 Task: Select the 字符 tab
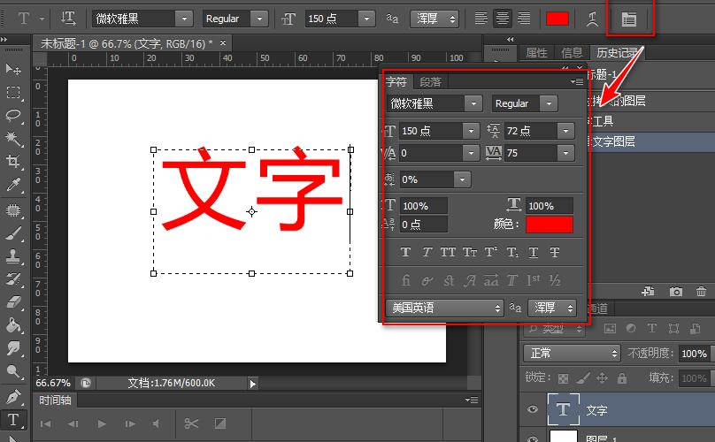click(x=396, y=82)
